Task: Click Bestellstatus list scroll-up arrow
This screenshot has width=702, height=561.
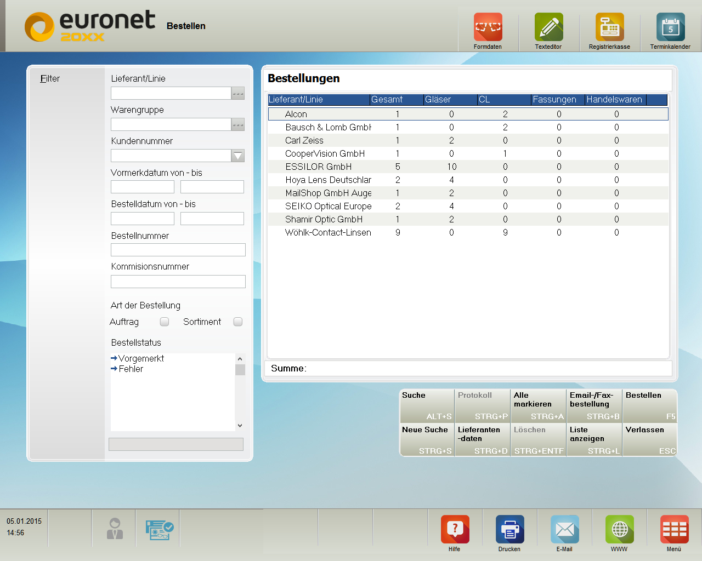Action: 240,359
